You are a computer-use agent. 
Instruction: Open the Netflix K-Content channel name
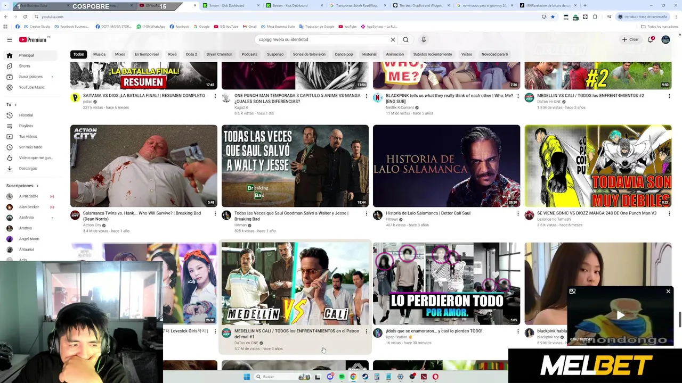pos(400,107)
